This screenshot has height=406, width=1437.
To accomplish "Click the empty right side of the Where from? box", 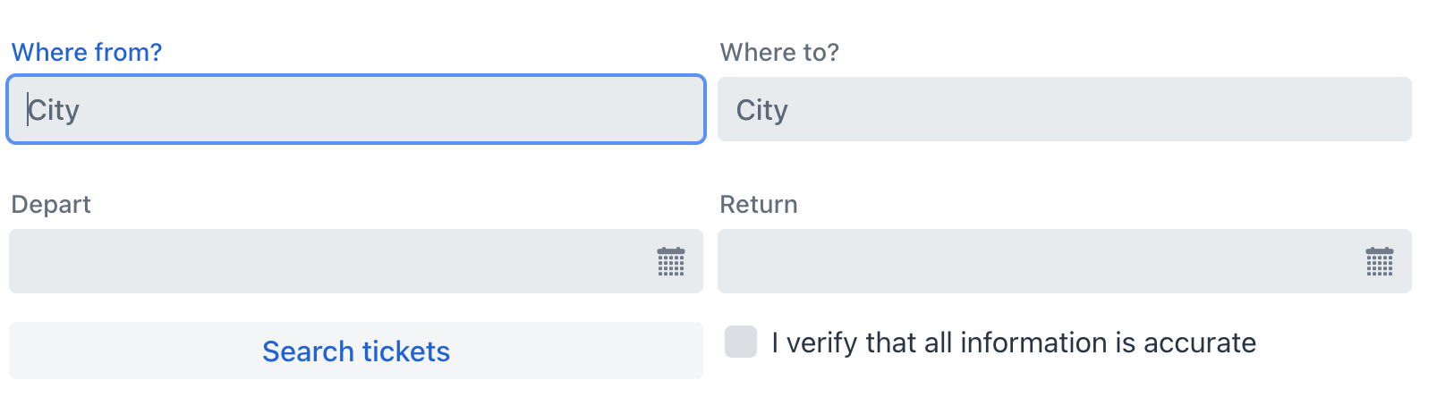I will (x=582, y=109).
